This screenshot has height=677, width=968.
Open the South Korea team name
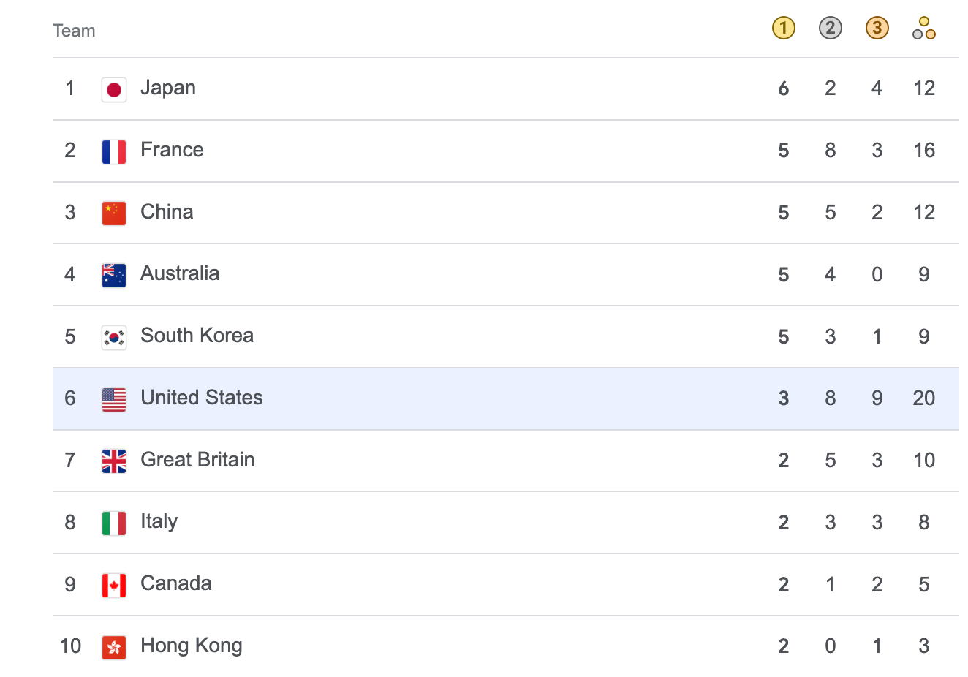pos(197,336)
